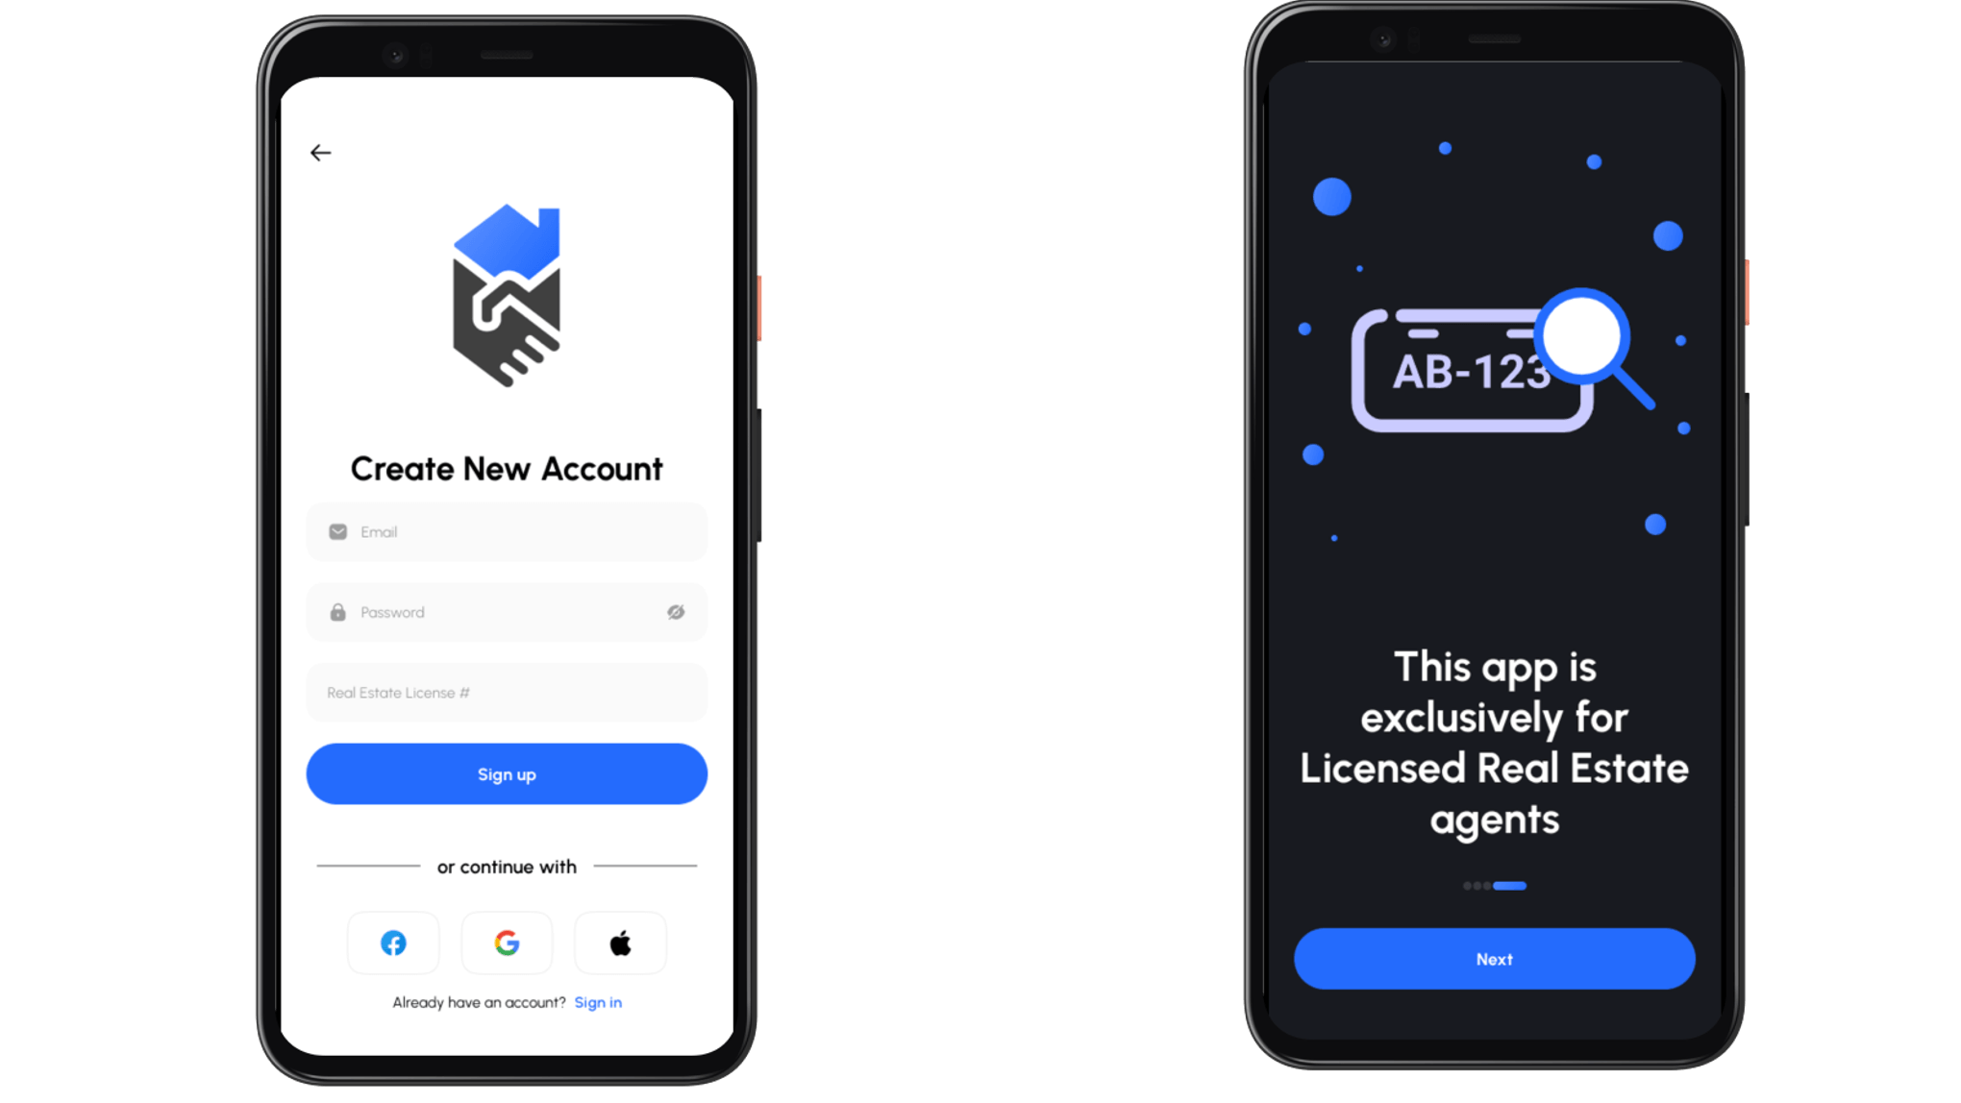Click the blue Sign up button
This screenshot has width=1961, height=1103.
[507, 773]
